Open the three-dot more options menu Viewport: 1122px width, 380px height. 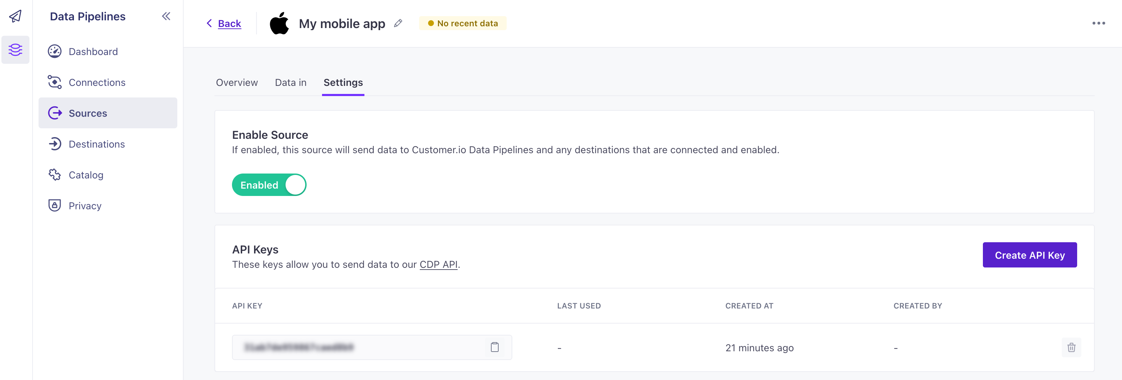coord(1099,23)
